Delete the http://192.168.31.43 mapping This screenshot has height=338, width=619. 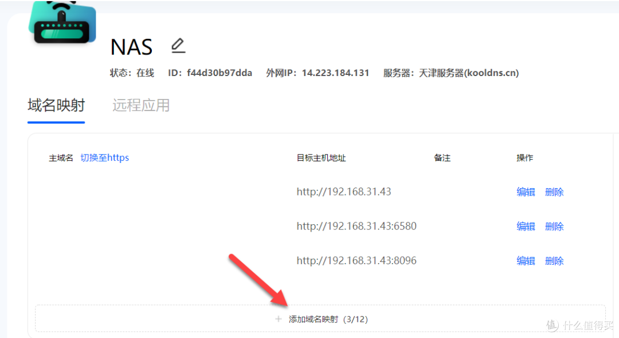click(554, 192)
